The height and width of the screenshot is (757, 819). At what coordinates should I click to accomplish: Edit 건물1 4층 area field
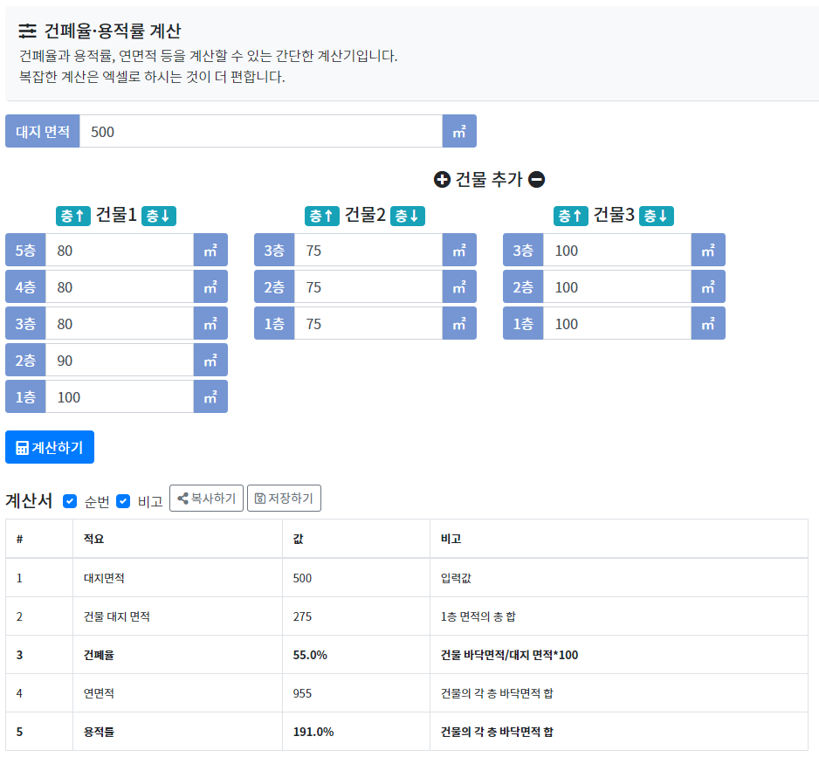[x=120, y=286]
